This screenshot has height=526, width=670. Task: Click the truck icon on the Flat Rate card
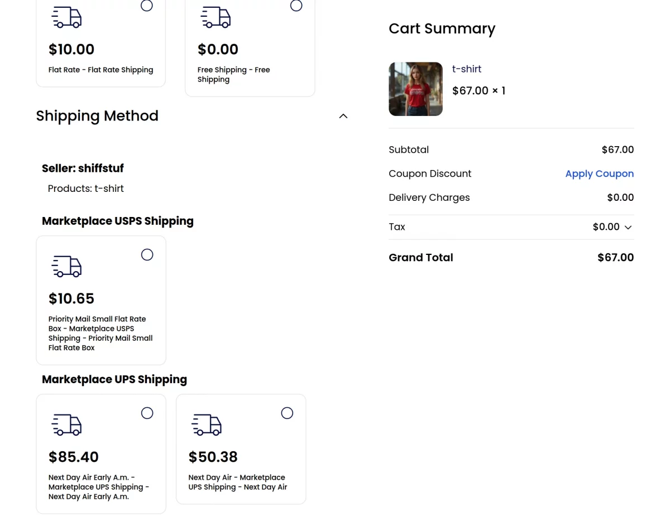[x=66, y=17]
